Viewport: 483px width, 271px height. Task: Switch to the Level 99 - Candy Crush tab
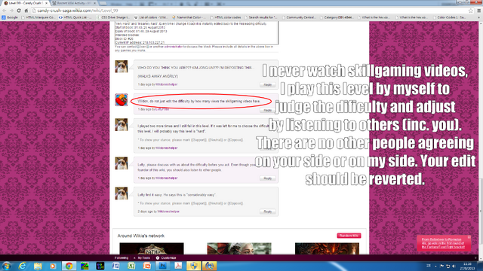click(25, 3)
